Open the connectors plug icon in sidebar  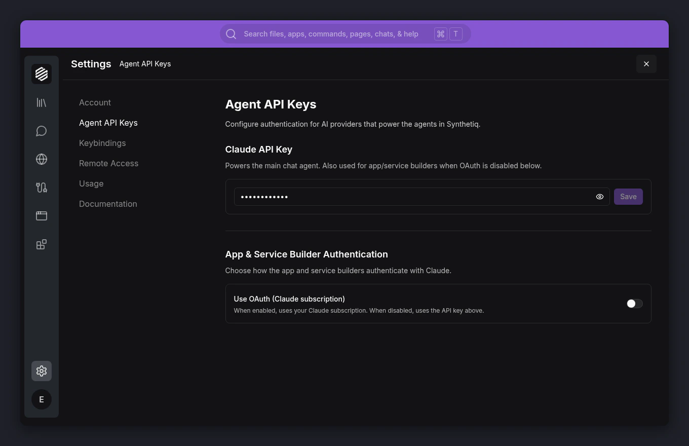[42, 188]
